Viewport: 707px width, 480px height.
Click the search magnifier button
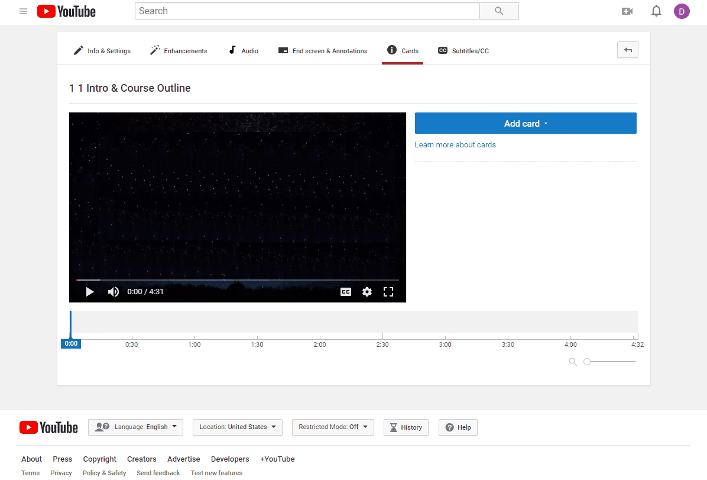(x=499, y=11)
